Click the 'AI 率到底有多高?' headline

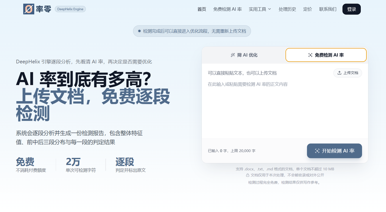point(84,79)
